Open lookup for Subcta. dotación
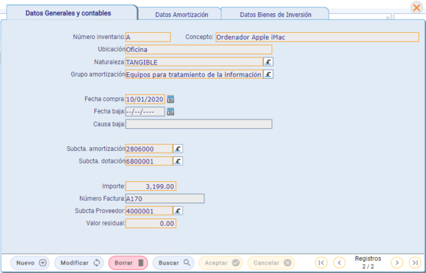 (x=178, y=161)
